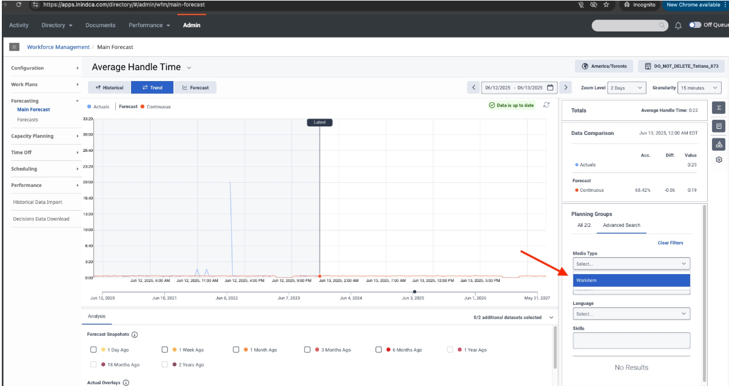Expand additional datasets selected chevron

[x=551, y=317]
